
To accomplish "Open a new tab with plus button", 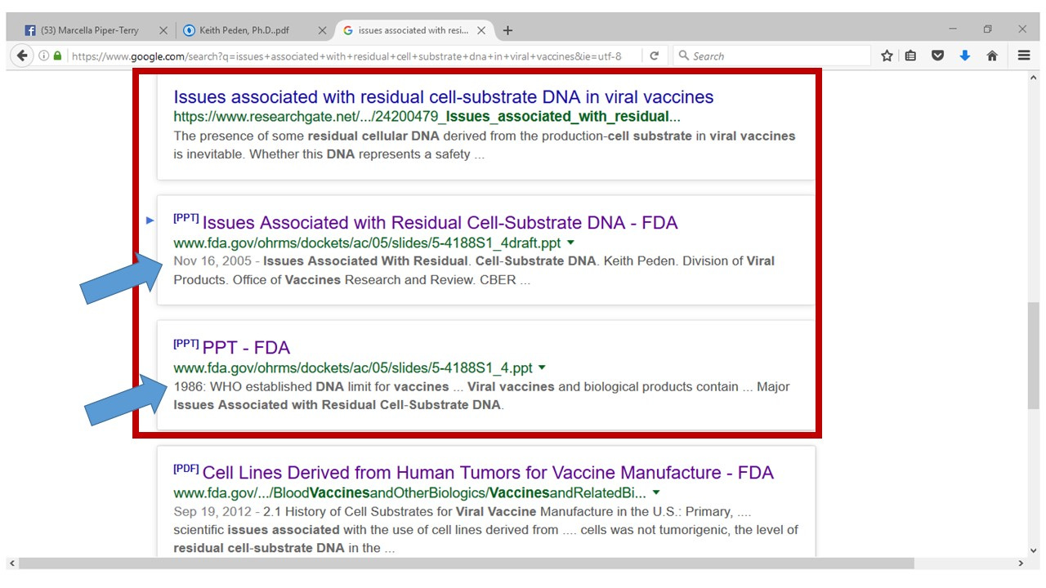I will point(507,30).
